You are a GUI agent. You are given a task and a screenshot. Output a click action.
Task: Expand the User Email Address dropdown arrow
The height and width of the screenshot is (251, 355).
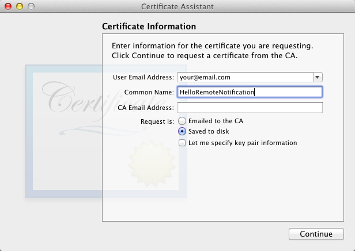coord(318,77)
